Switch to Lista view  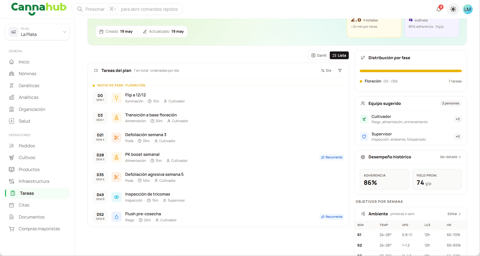click(x=339, y=55)
